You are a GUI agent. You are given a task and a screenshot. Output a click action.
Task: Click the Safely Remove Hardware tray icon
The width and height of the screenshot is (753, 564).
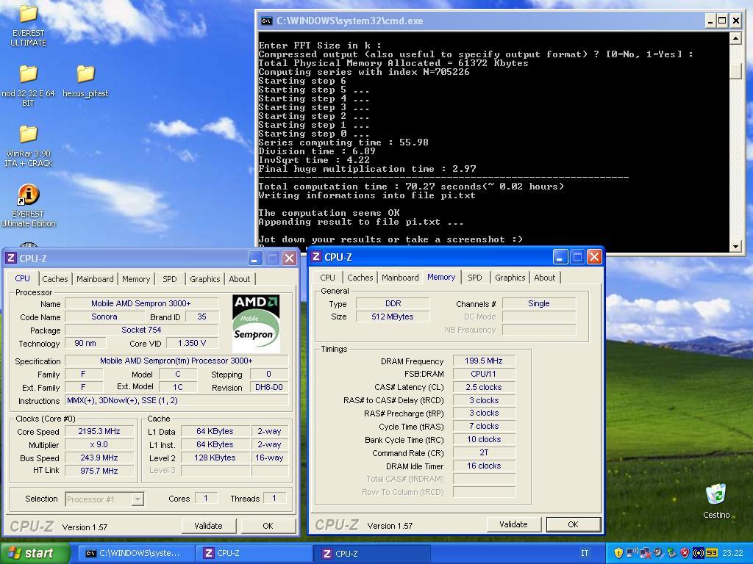click(671, 553)
